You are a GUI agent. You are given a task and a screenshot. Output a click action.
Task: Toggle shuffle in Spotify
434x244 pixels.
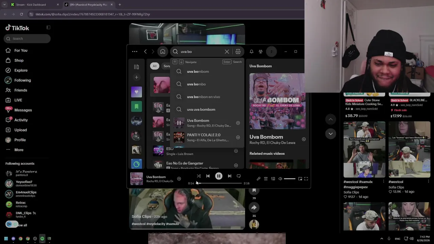pyautogui.click(x=199, y=176)
